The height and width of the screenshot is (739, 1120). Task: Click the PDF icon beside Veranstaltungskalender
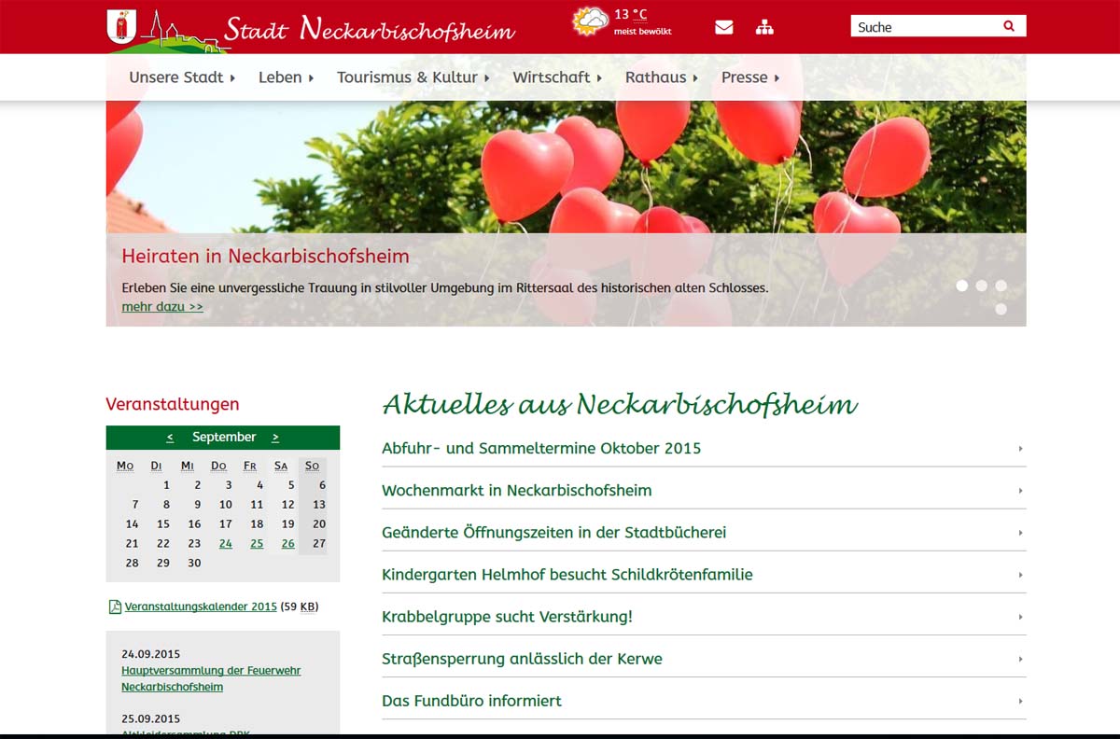(115, 607)
